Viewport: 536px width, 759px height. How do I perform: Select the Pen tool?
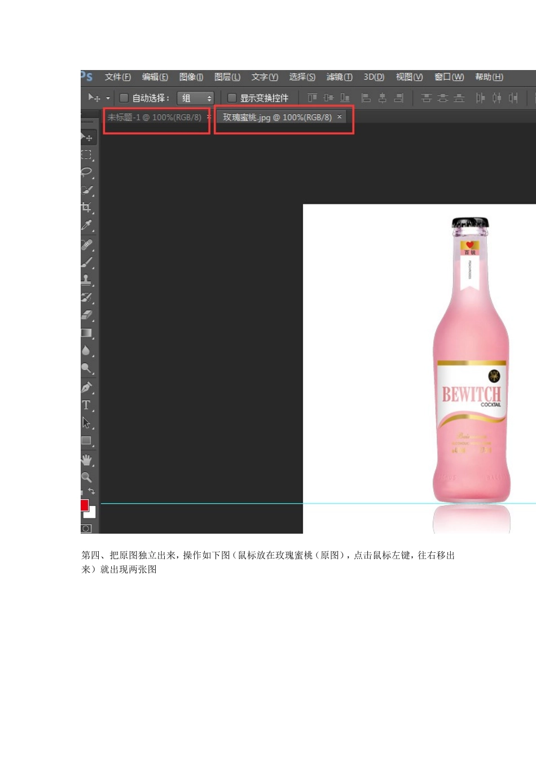point(86,387)
